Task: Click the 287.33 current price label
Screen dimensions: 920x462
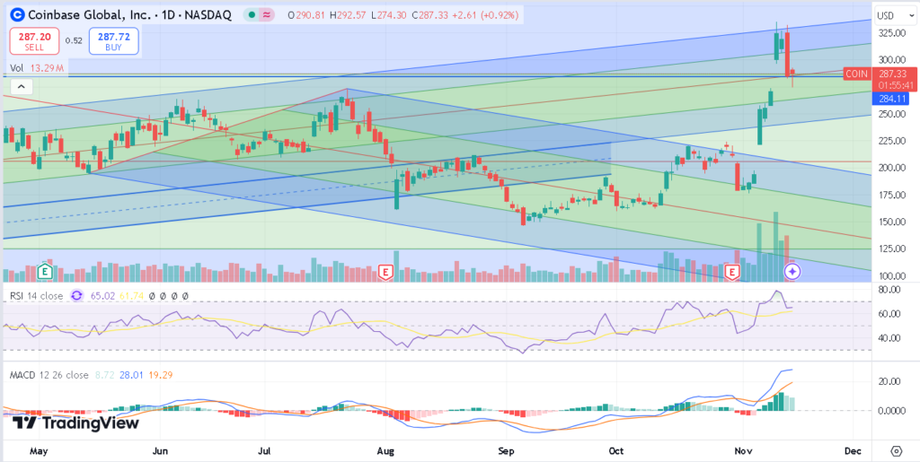Action: click(x=892, y=74)
